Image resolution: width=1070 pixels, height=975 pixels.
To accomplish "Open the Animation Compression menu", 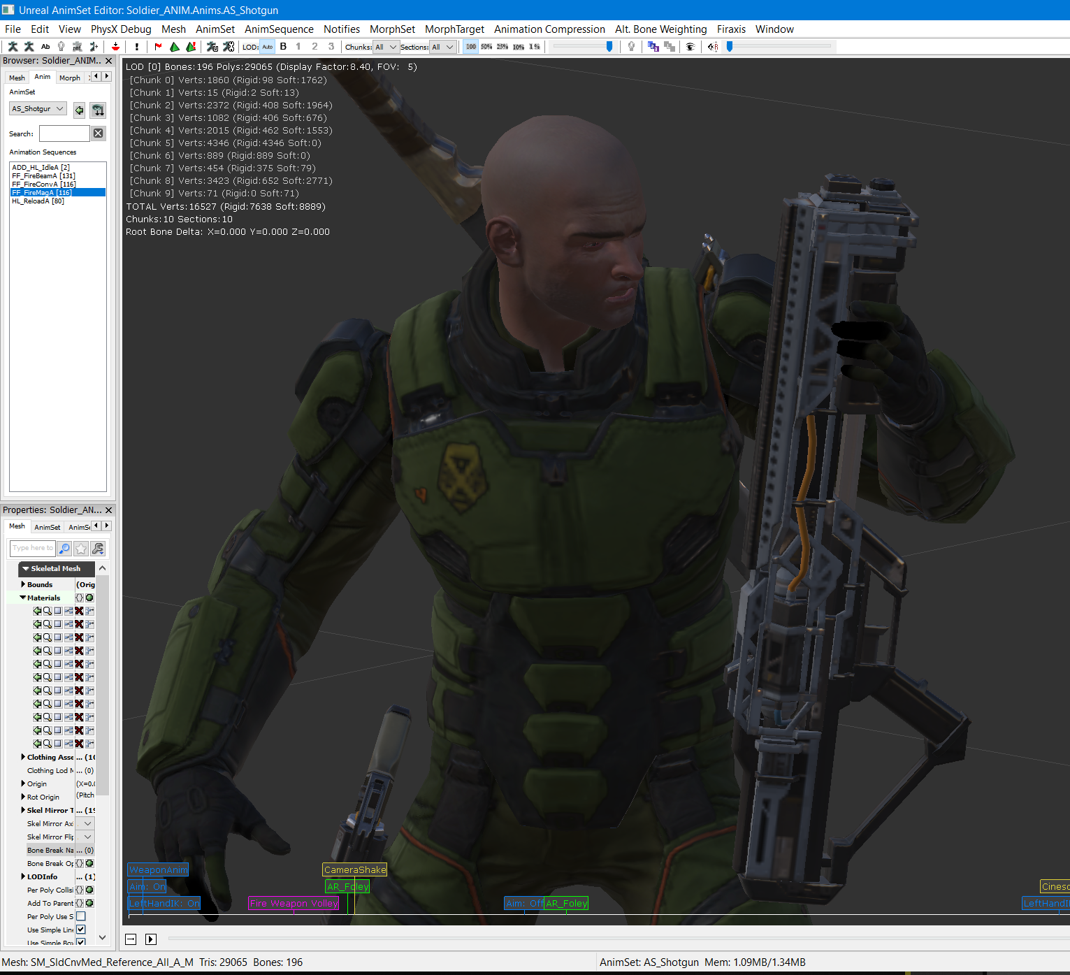I will [x=549, y=29].
